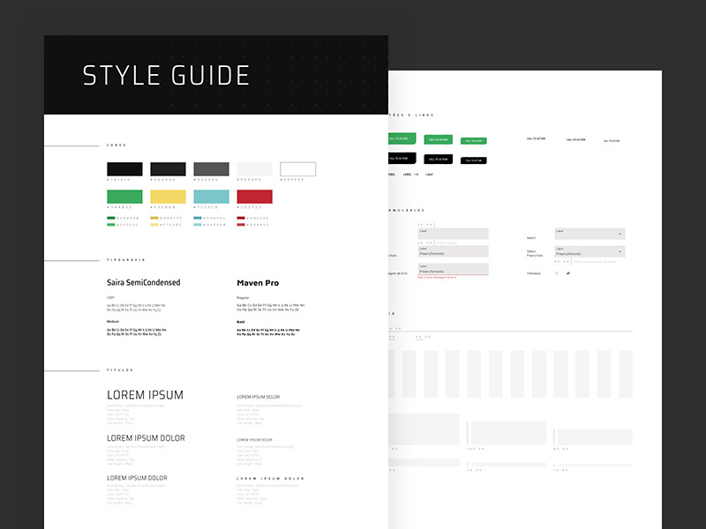Choose the large teal color swatch

211,197
